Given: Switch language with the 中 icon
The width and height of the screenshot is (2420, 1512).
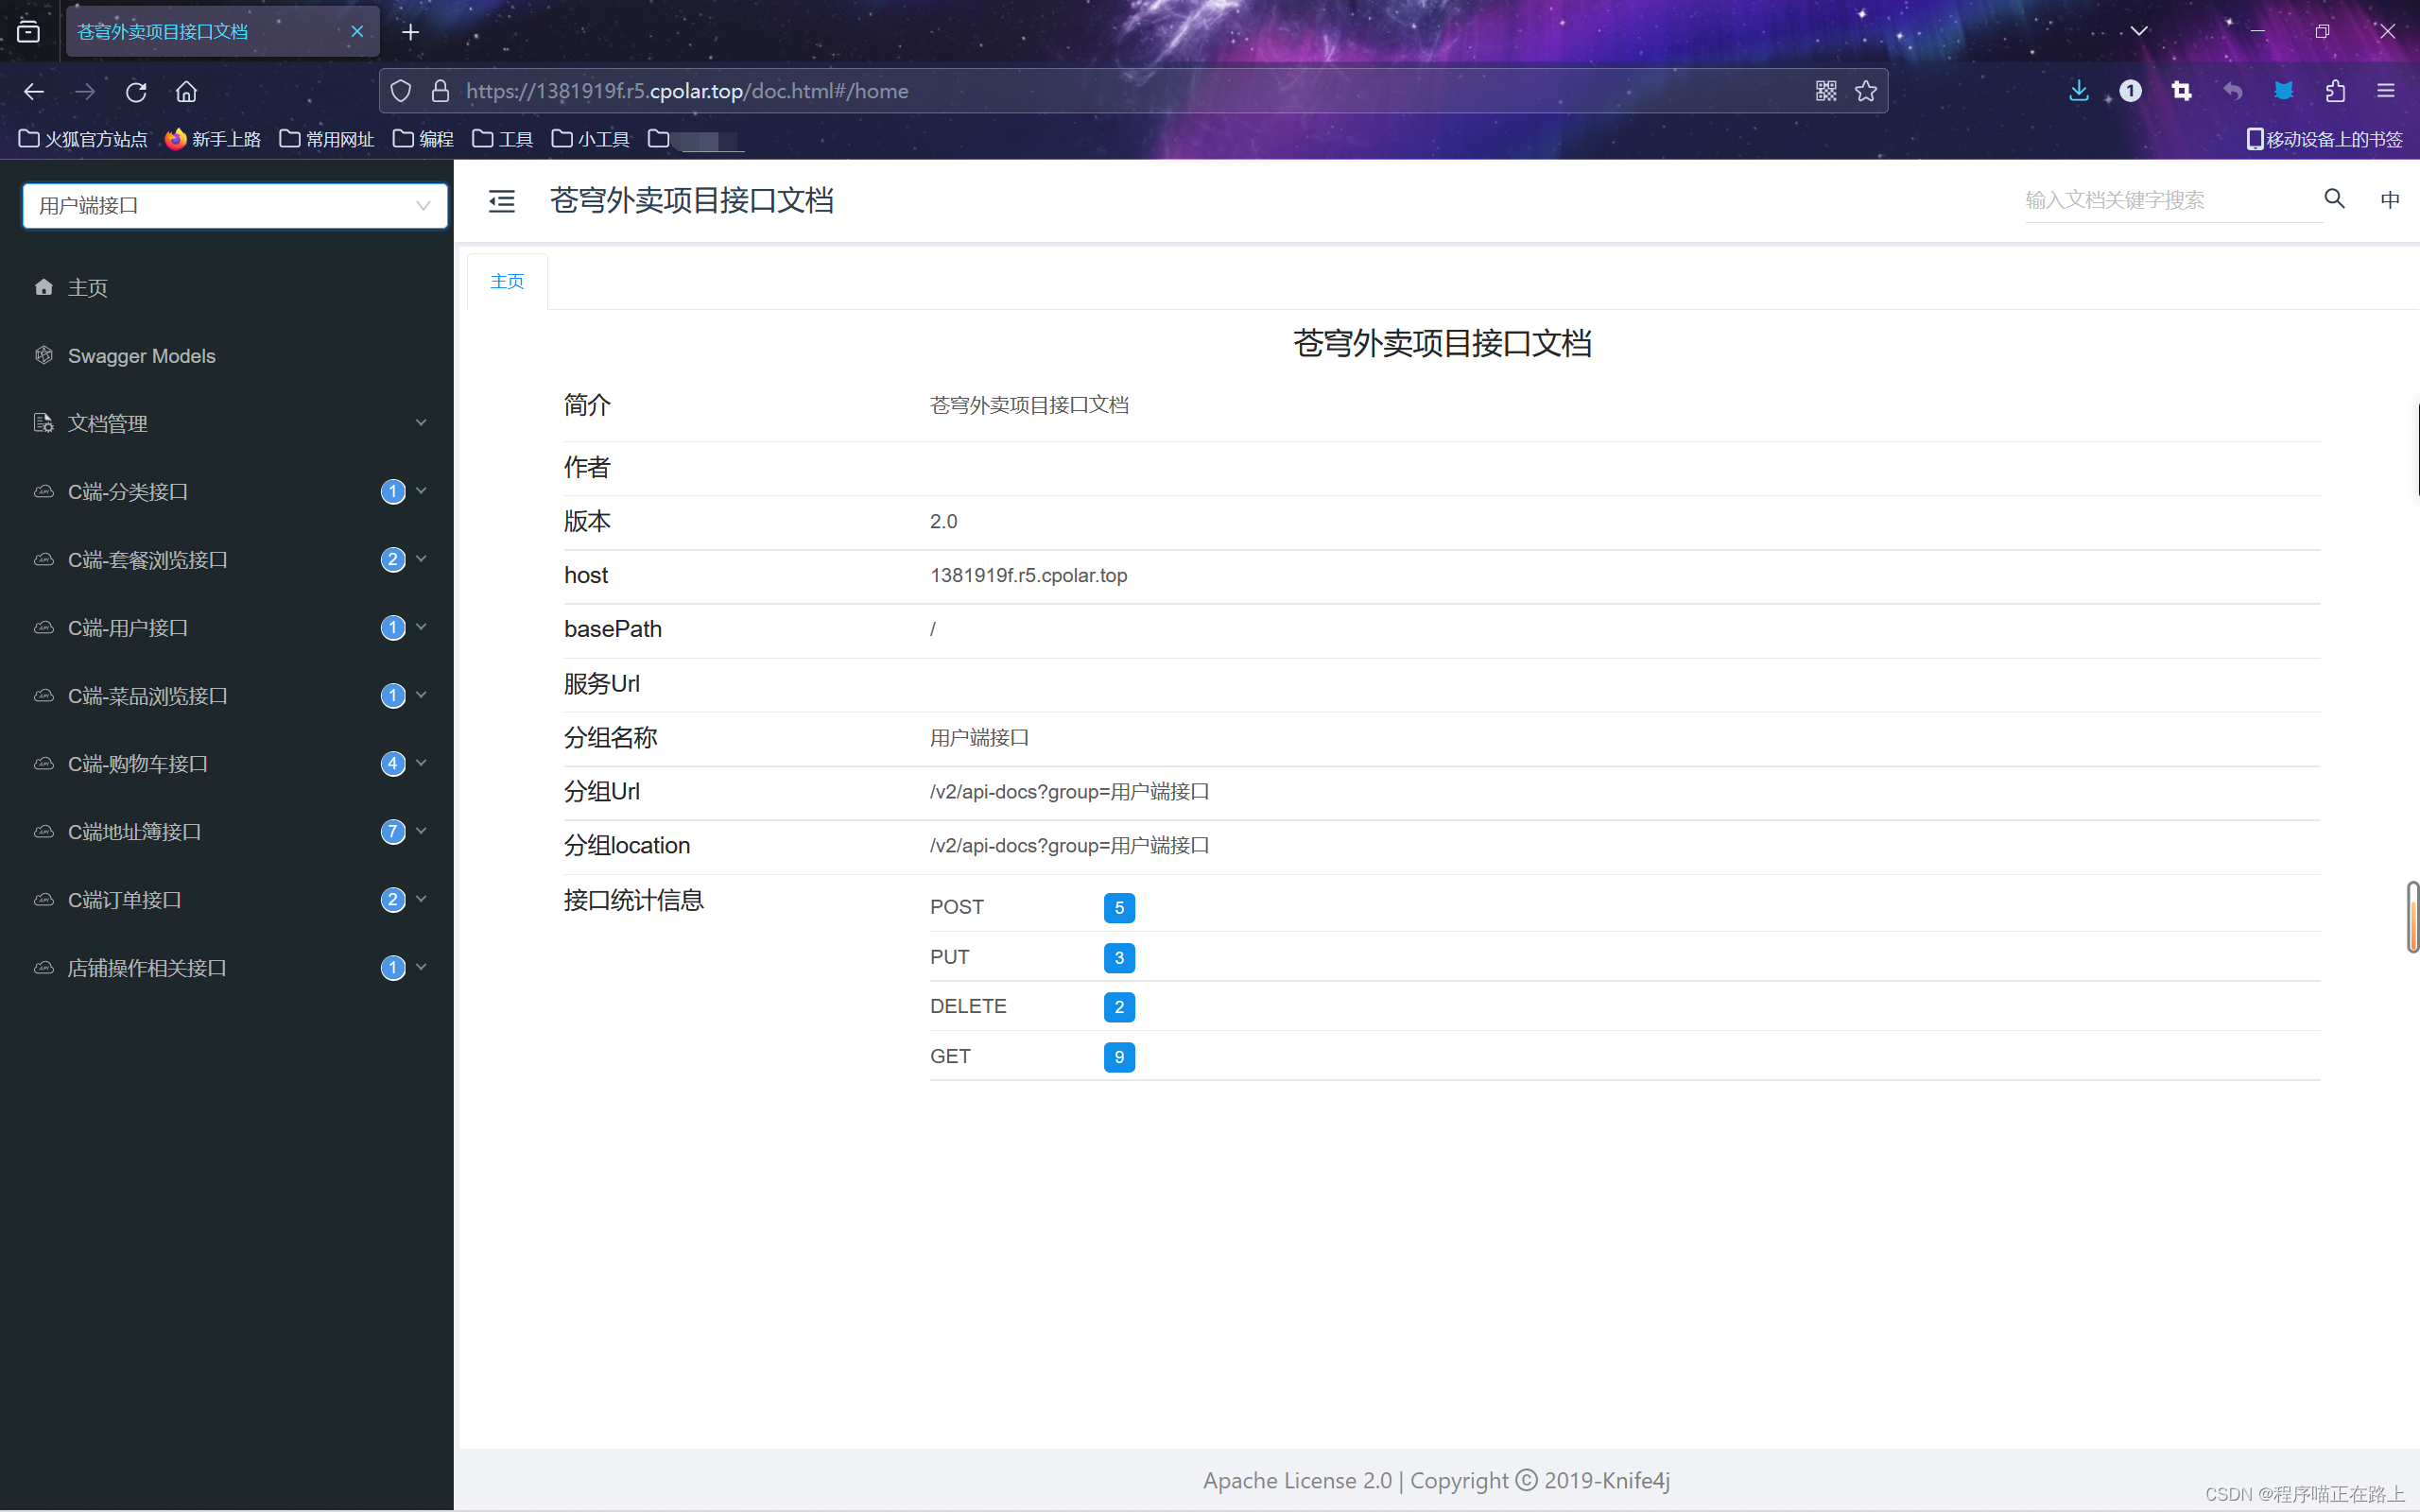Looking at the screenshot, I should (2389, 200).
